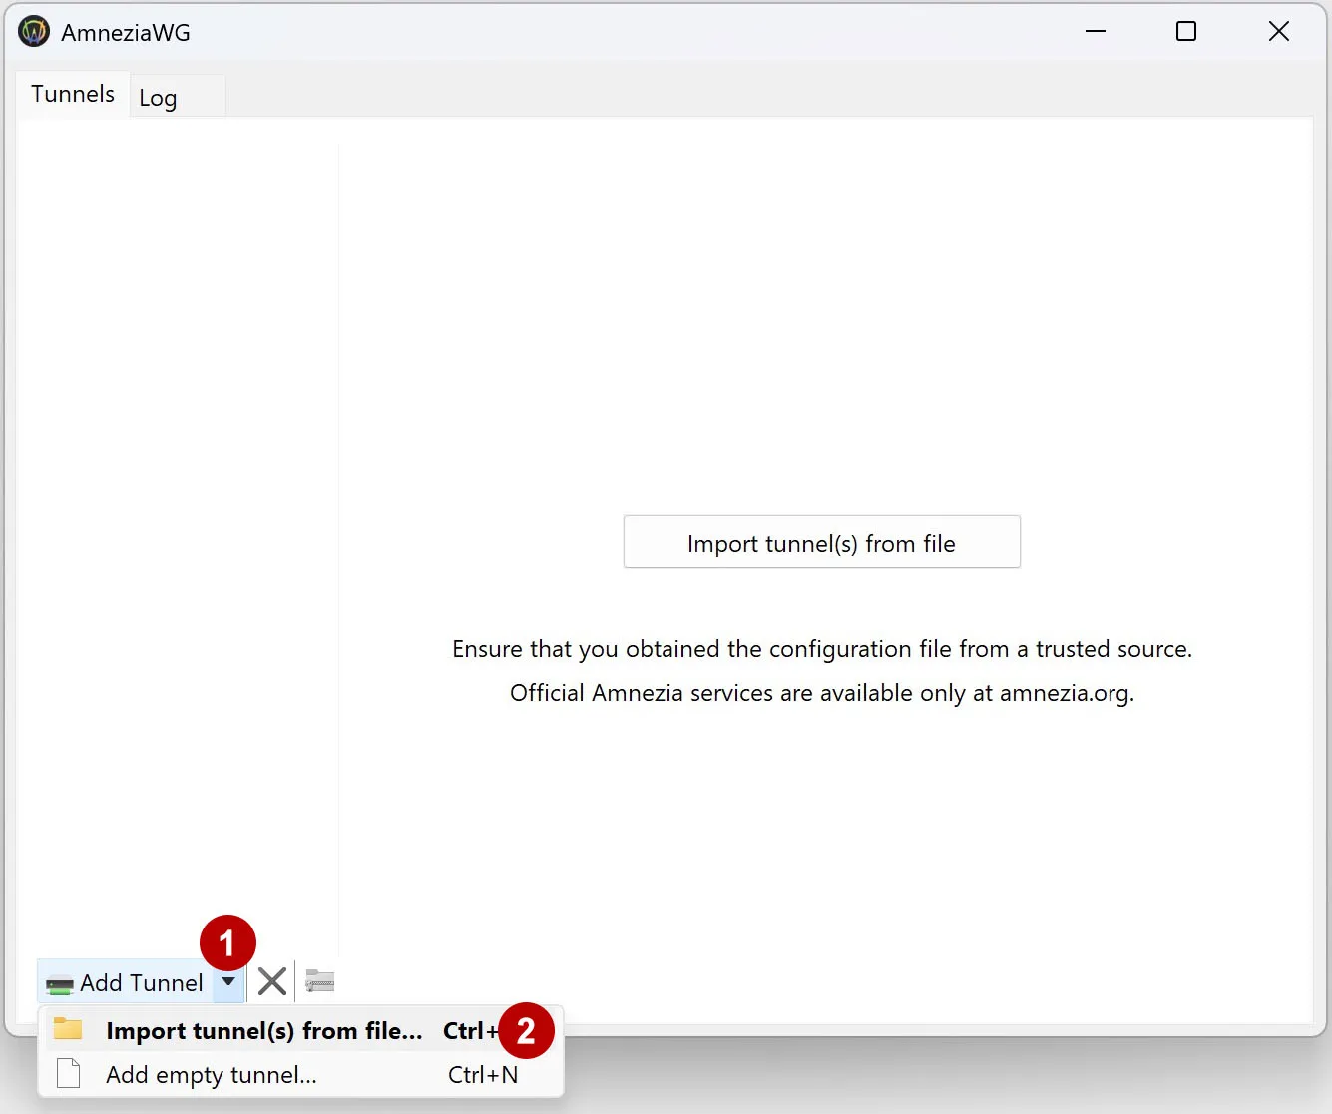Click the AmneziaWG logo in the title bar
Image resolution: width=1332 pixels, height=1114 pixels.
[x=33, y=31]
